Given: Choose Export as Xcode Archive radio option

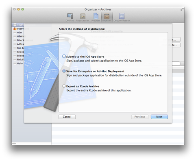Looking at the screenshot, I should tap(64, 86).
